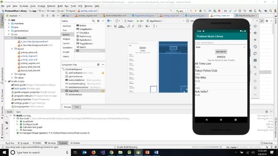The image size is (278, 156).
Task: Open emulator extended controls three dots
Action: click(x=255, y=95)
